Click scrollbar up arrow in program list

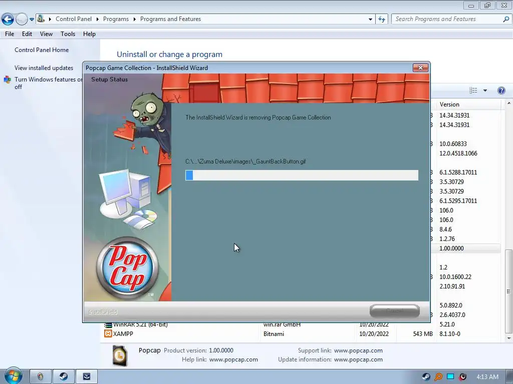pyautogui.click(x=509, y=103)
